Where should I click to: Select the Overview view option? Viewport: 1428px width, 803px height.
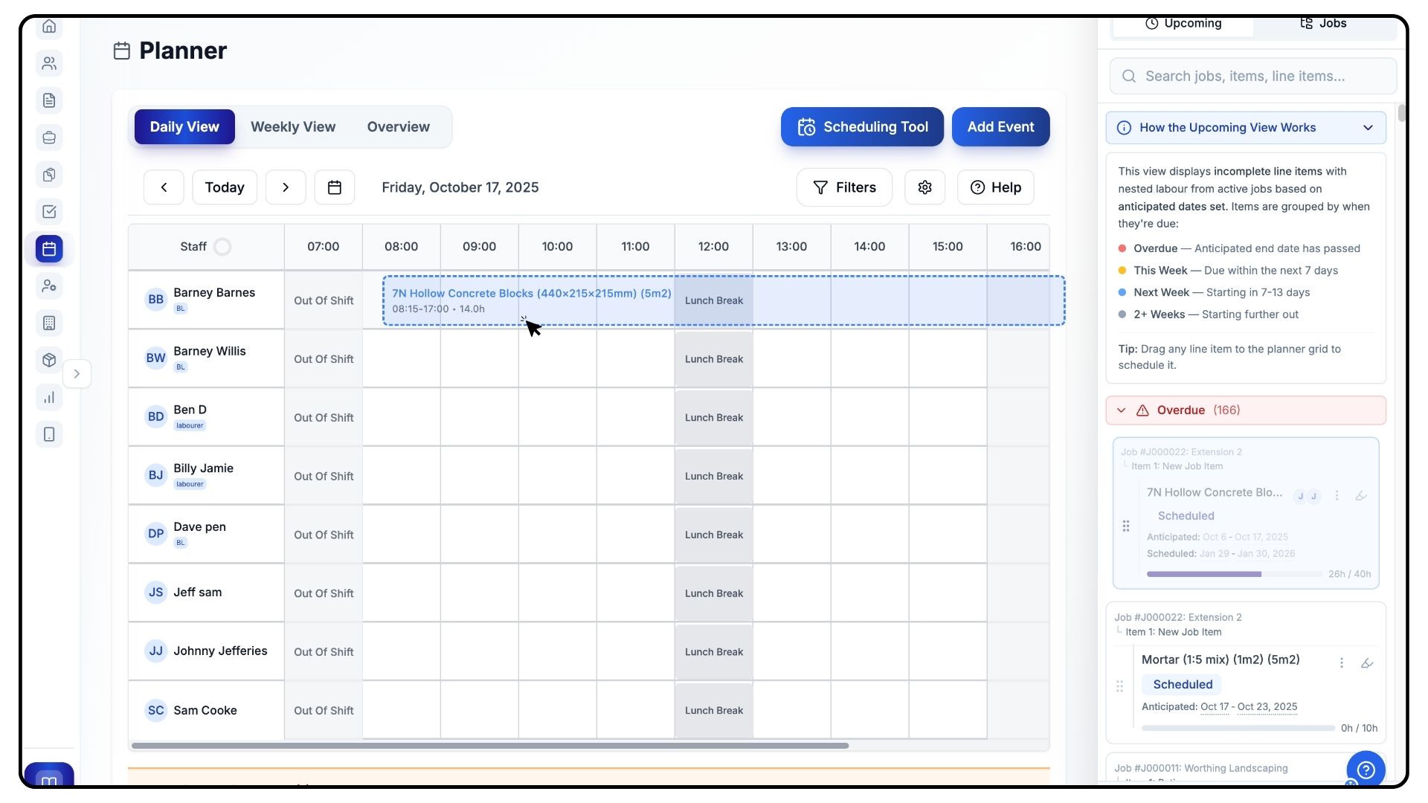(x=398, y=127)
